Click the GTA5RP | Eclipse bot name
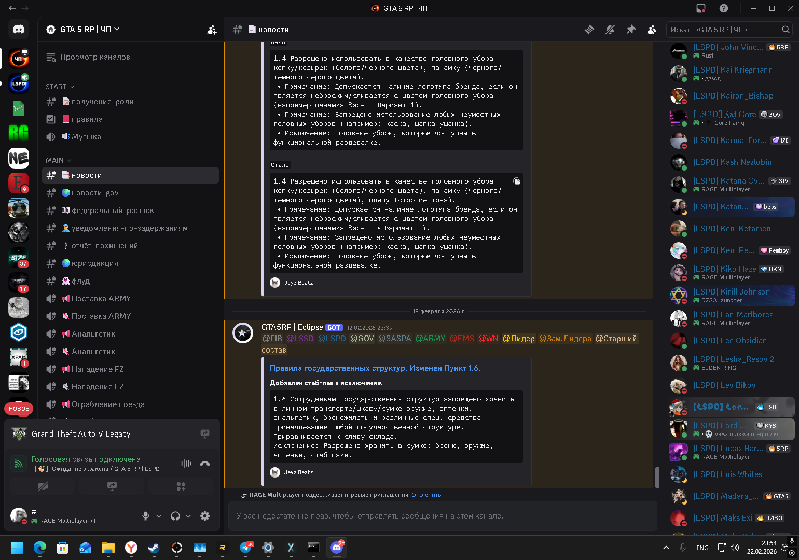799x560 pixels. click(292, 327)
